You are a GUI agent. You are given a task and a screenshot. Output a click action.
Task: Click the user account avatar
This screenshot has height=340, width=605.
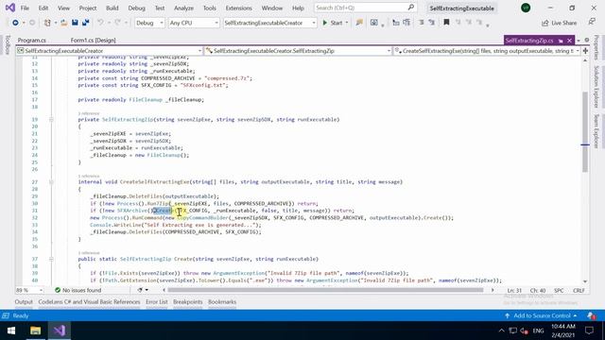click(526, 8)
